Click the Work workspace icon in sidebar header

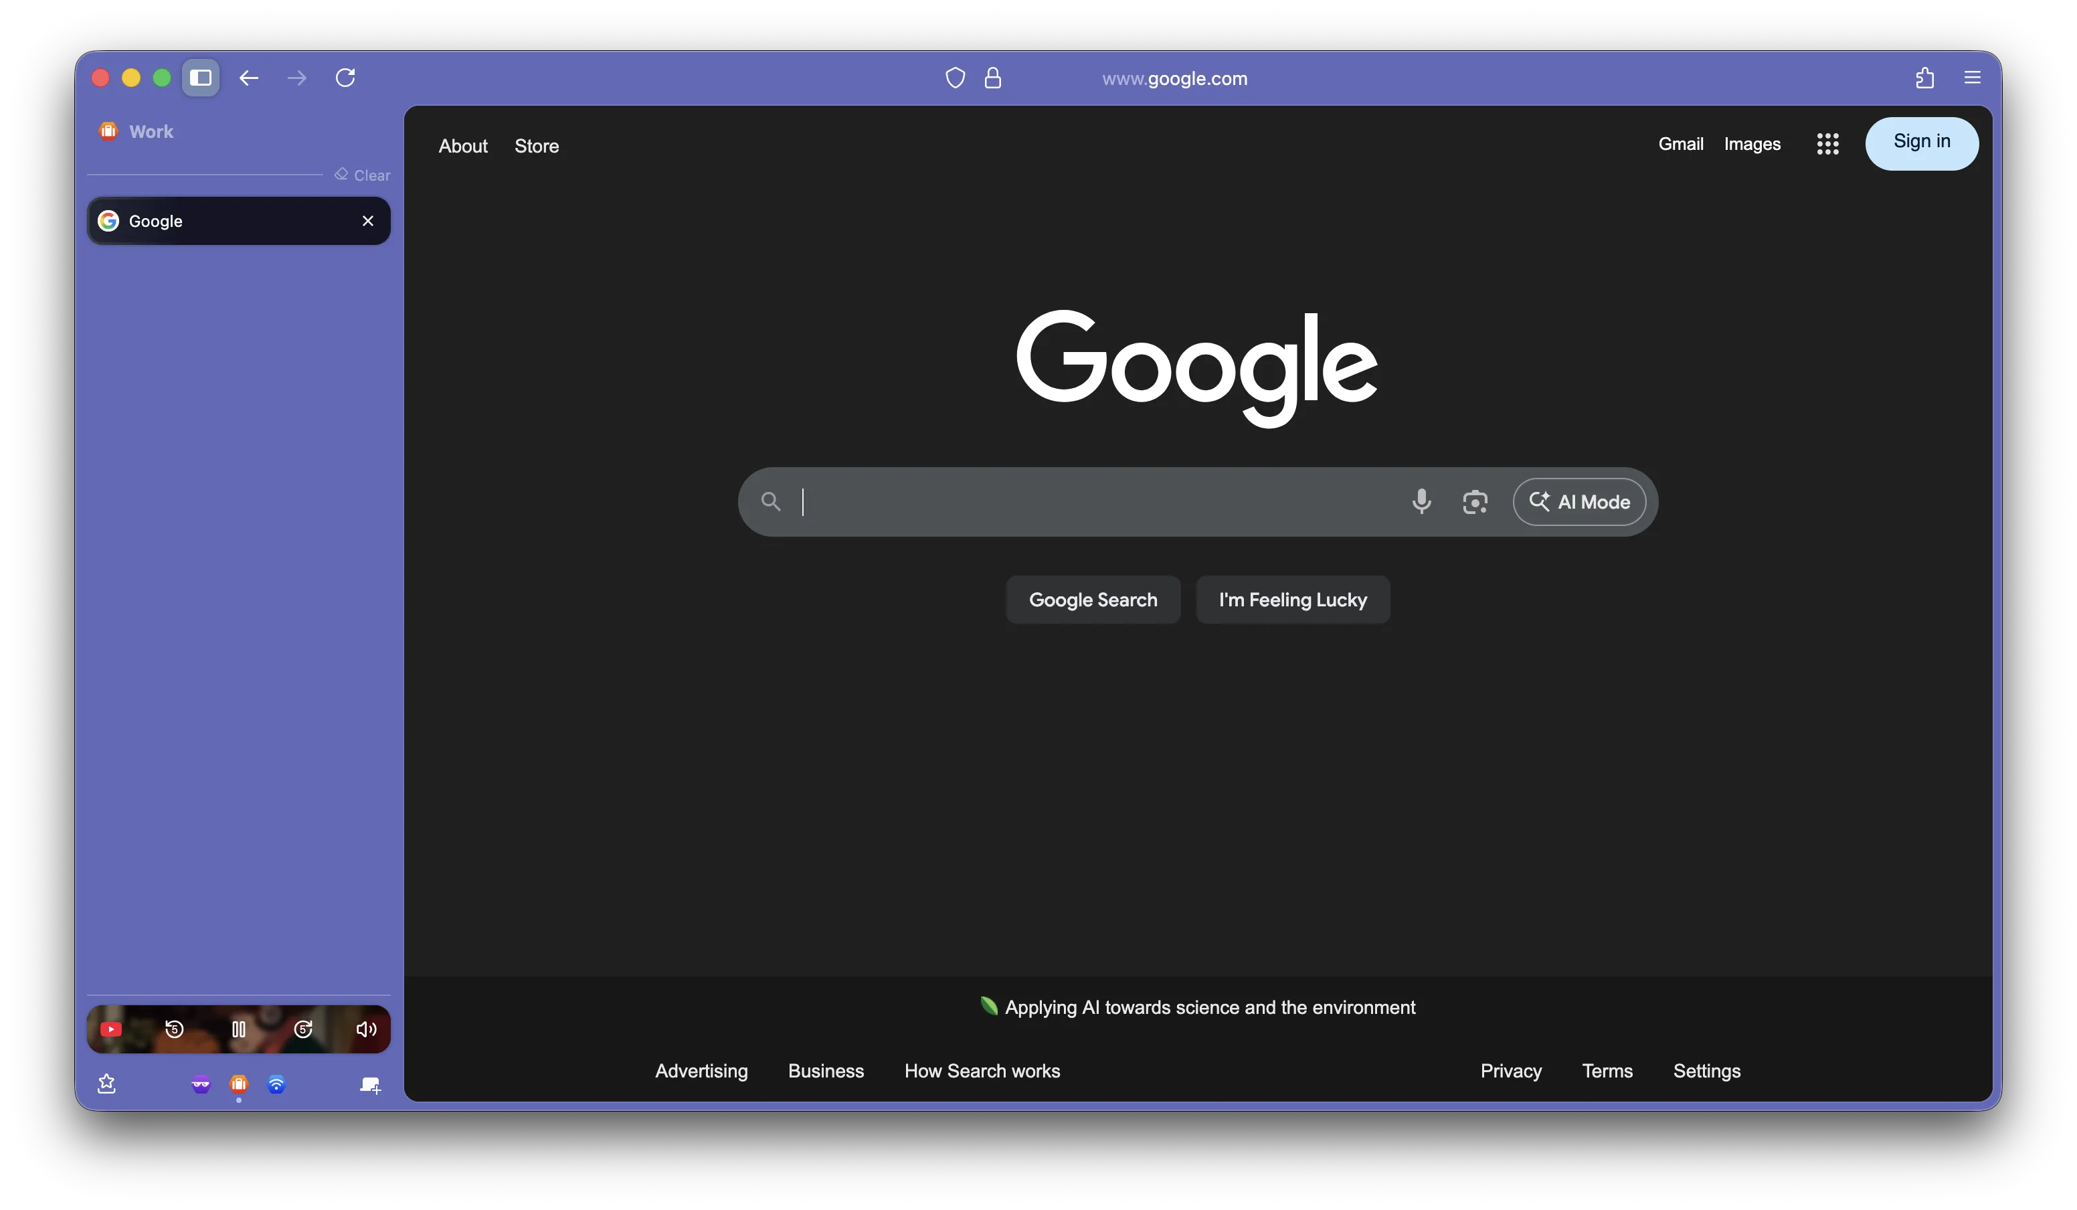pyautogui.click(x=108, y=131)
